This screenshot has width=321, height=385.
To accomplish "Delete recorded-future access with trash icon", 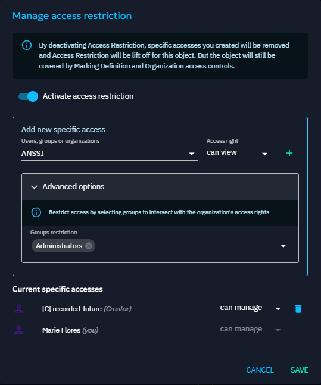I will click(298, 309).
